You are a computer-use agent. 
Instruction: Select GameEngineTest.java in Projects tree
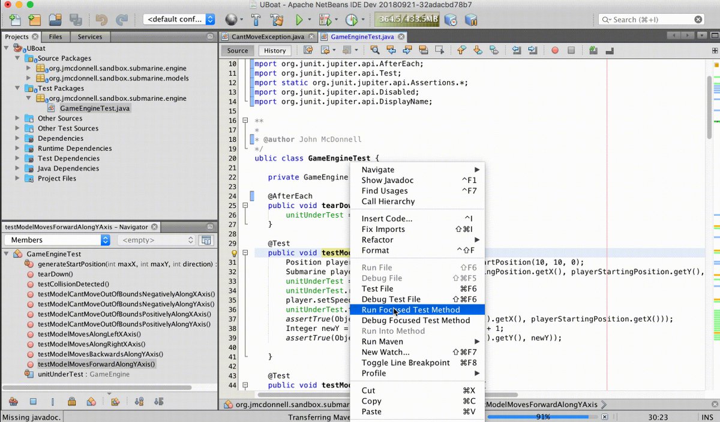coord(94,108)
